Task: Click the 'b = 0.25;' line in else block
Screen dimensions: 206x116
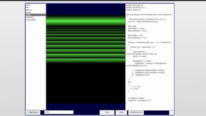Action: point(134,89)
